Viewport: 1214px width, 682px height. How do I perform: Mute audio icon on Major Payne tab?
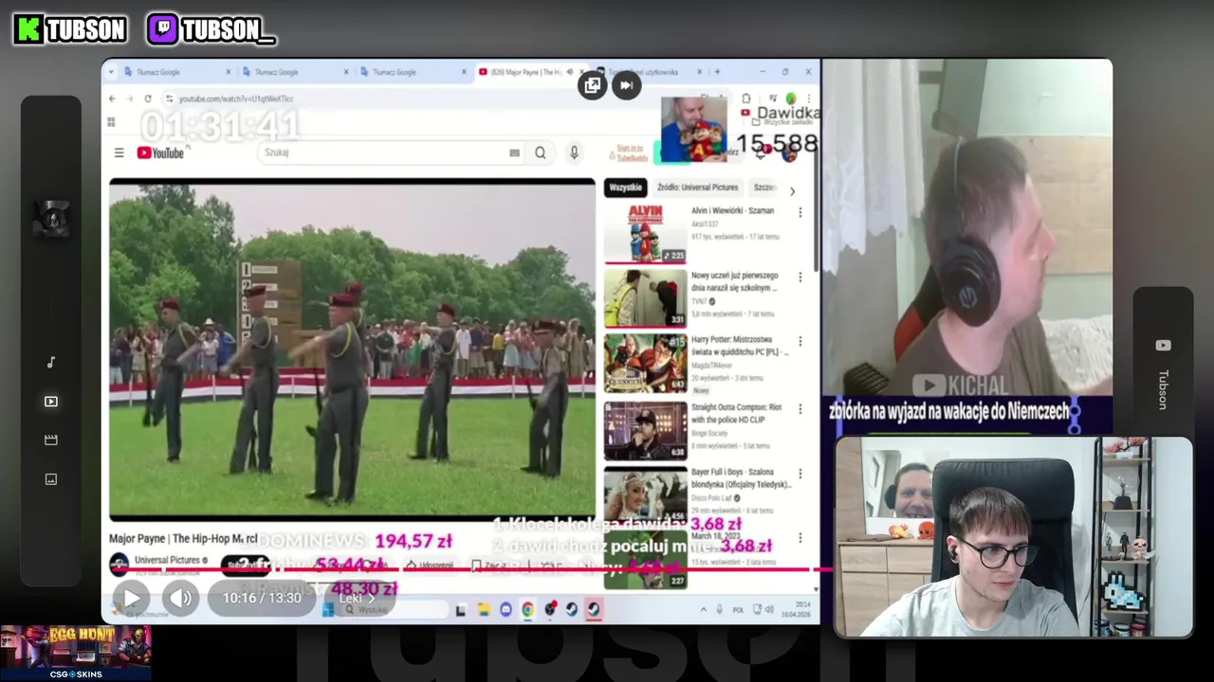pos(570,72)
